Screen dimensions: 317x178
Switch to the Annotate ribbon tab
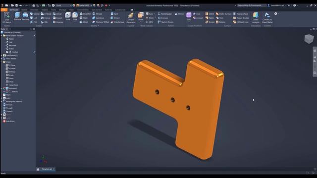point(34,10)
